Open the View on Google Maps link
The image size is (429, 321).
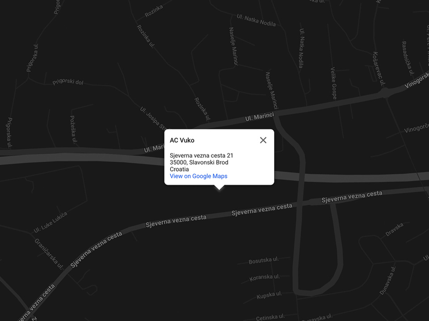(x=198, y=176)
